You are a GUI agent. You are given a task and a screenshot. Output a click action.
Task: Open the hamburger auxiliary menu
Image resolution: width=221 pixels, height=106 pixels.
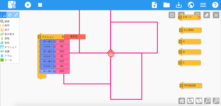click(x=203, y=5)
